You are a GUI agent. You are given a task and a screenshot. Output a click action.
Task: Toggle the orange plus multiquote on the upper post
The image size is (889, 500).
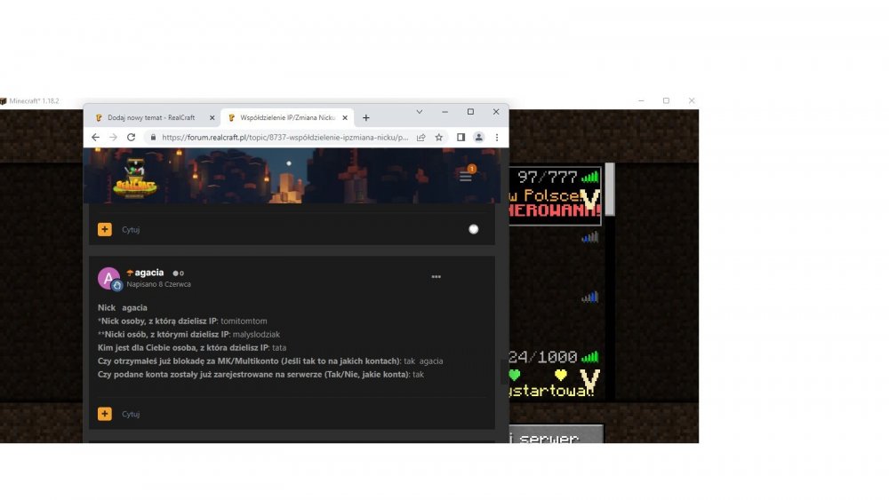coord(105,229)
